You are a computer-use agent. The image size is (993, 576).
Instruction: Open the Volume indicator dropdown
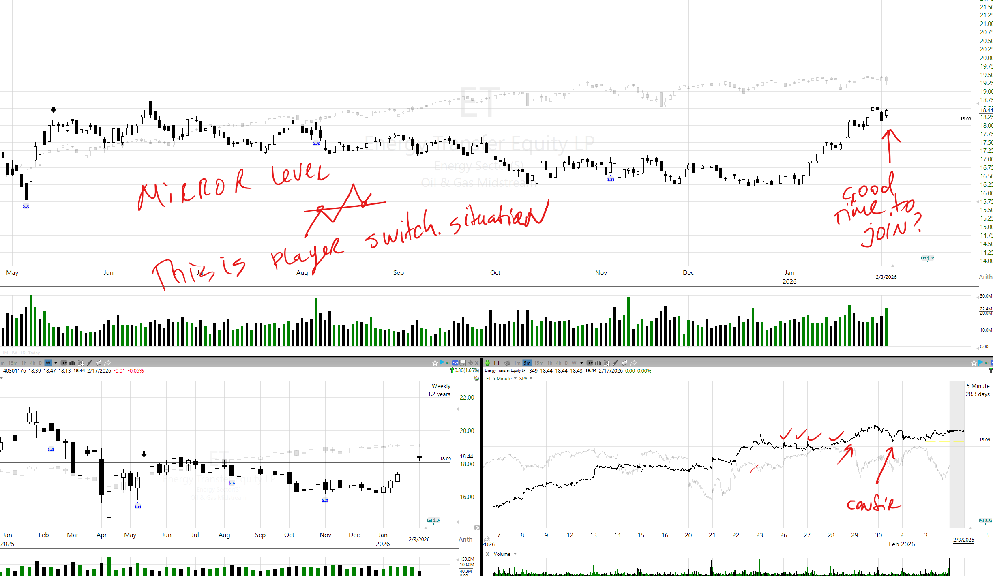515,554
